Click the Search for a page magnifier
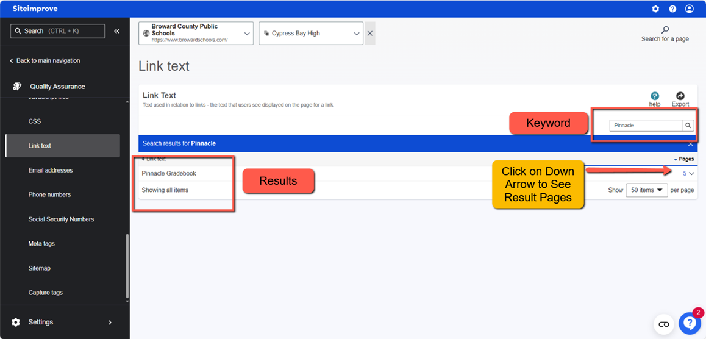 coord(665,30)
